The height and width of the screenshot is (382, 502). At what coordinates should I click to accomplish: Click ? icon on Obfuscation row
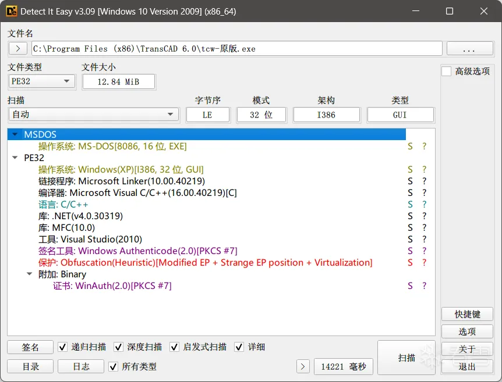click(424, 262)
